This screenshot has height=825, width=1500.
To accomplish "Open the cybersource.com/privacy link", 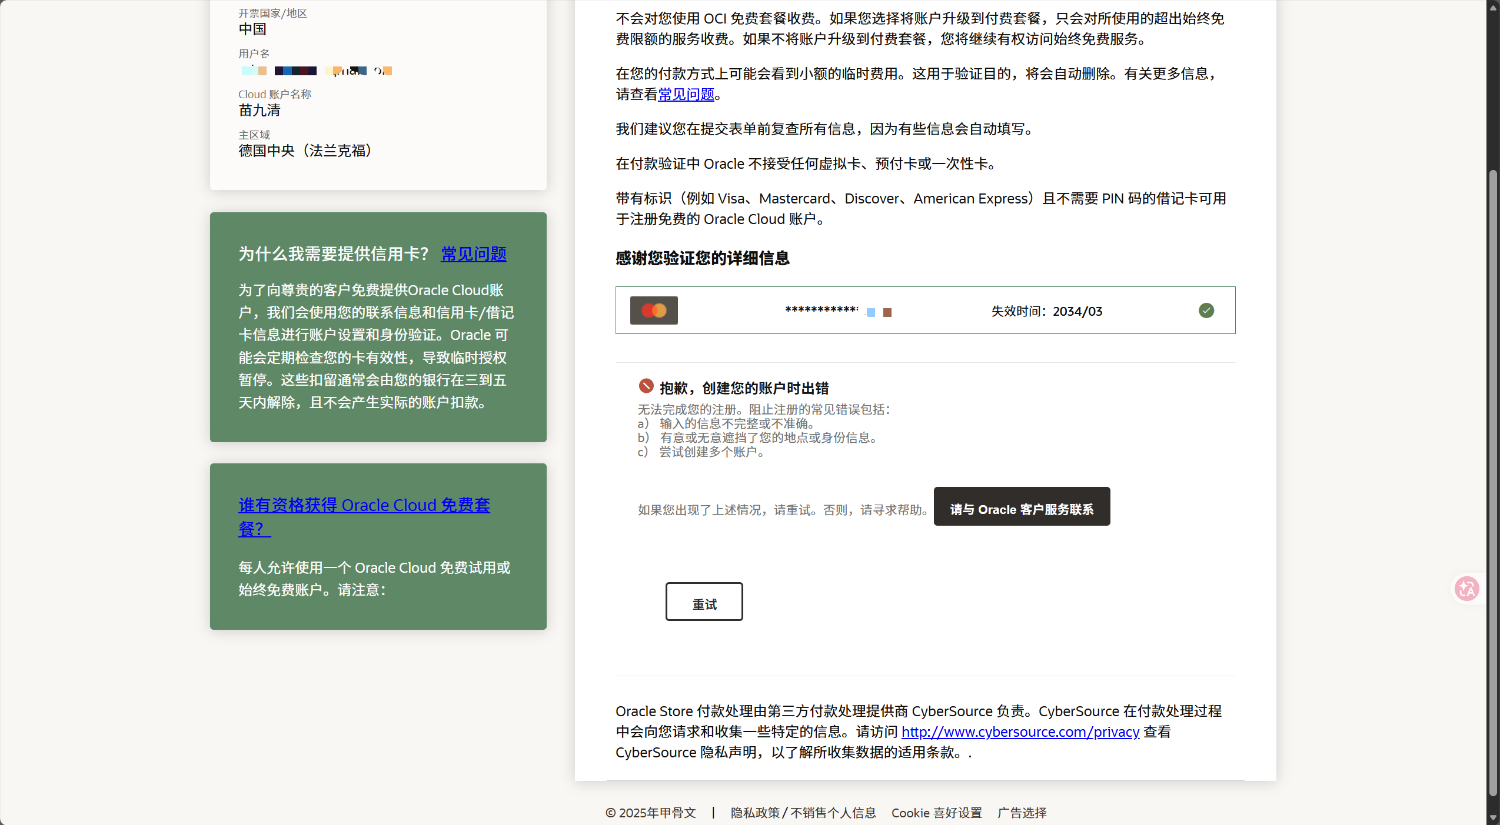I will pyautogui.click(x=1020, y=732).
